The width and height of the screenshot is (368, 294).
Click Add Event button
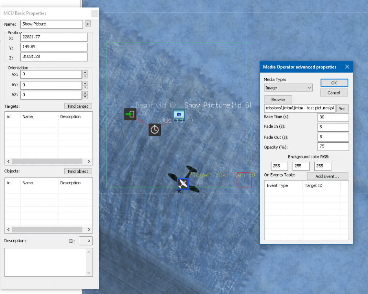pos(328,176)
